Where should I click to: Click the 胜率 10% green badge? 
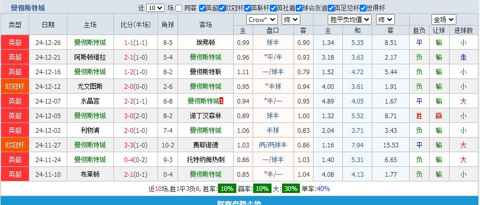227,188
